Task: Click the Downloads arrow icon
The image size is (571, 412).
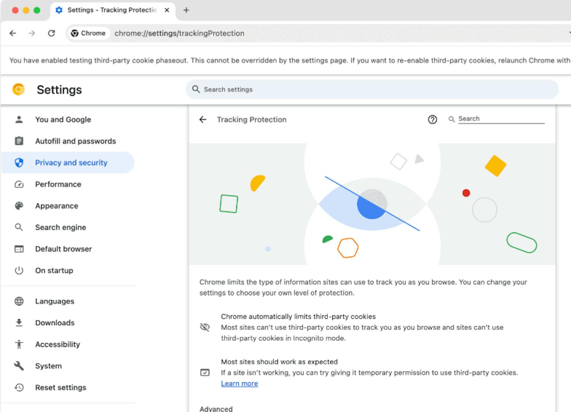Action: [19, 323]
